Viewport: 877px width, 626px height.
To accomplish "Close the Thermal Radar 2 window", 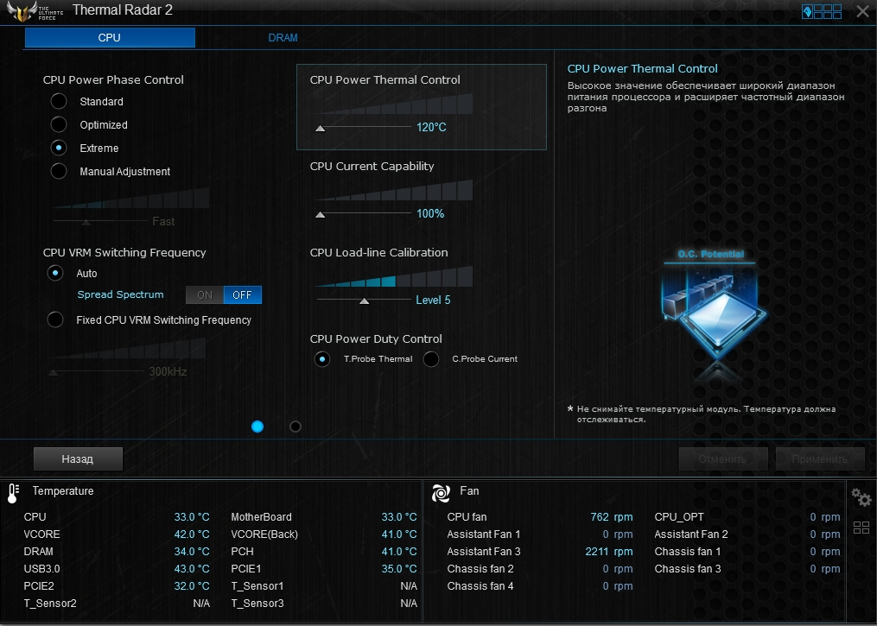I will (862, 11).
